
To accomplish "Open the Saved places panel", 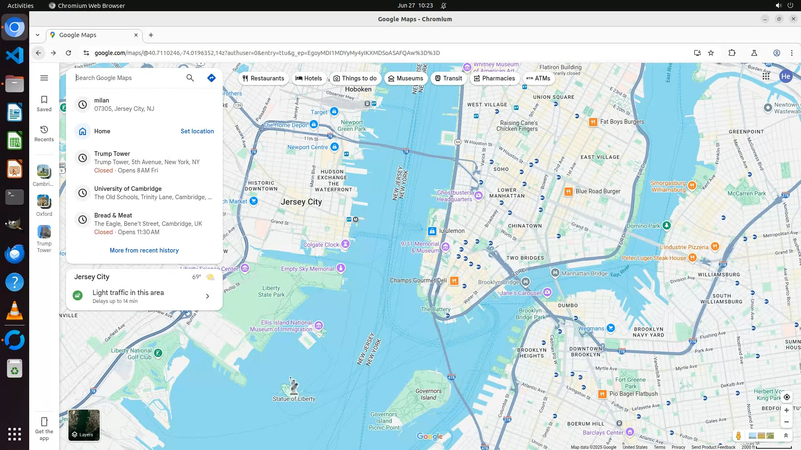I will [44, 103].
